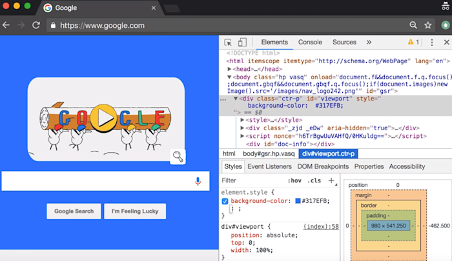This screenshot has width=452, height=261.
Task: Expand the script nonce element node
Action: click(x=242, y=136)
